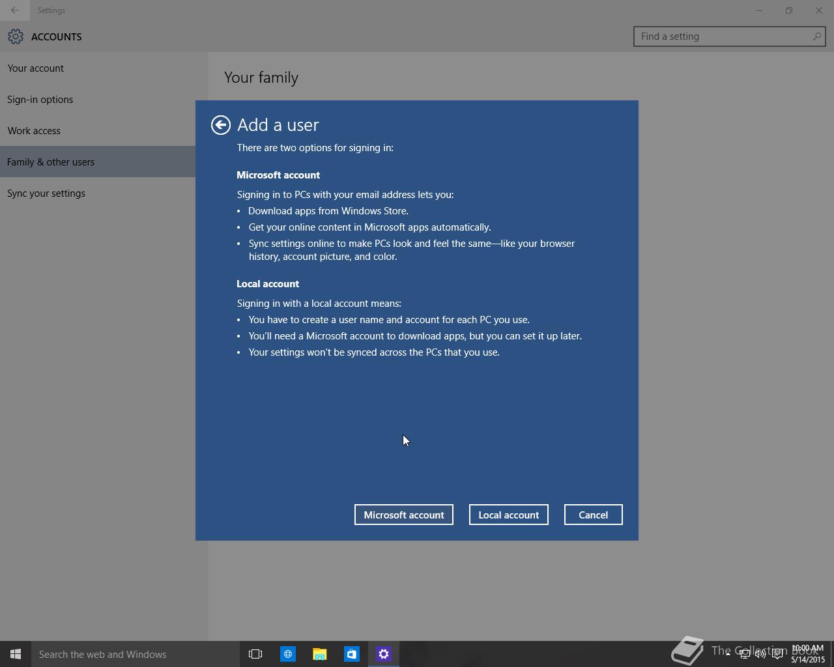Click the 'Add a user' dialog title
834x667 pixels.
[278, 125]
